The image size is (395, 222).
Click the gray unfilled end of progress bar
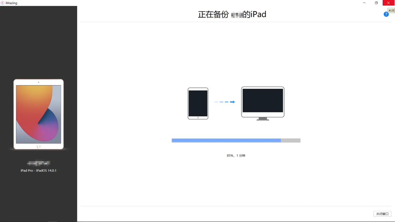point(290,140)
